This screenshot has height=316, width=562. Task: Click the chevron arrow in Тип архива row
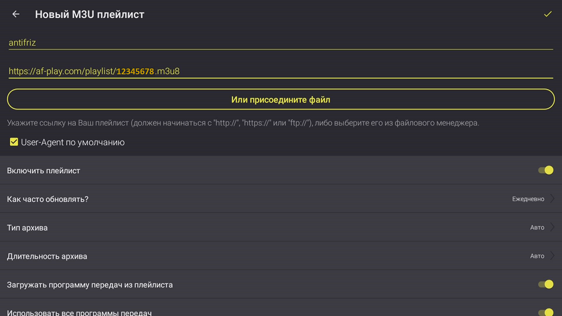[x=552, y=227]
